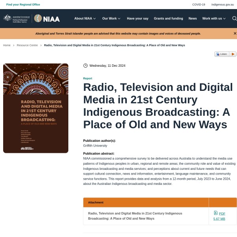Image resolution: width=237 pixels, height=237 pixels.
Task: Navigate to Resource Centre breadcrumb
Action: 27,45
